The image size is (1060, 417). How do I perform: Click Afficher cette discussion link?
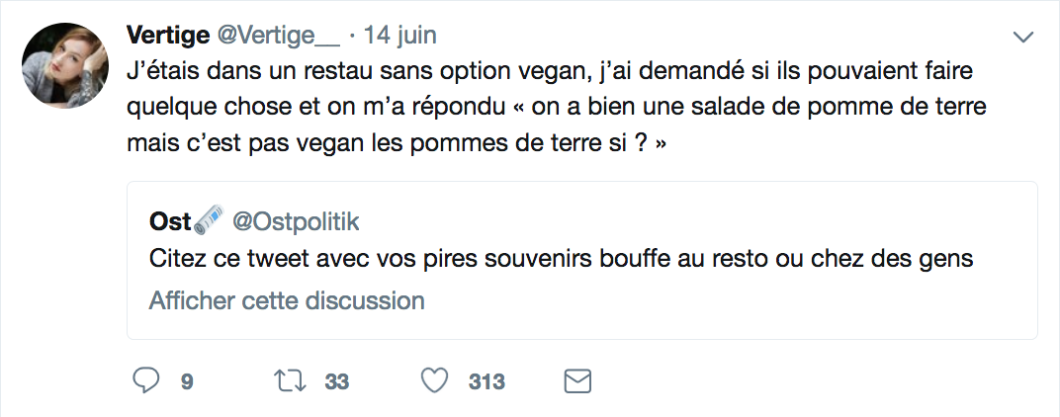(x=287, y=300)
